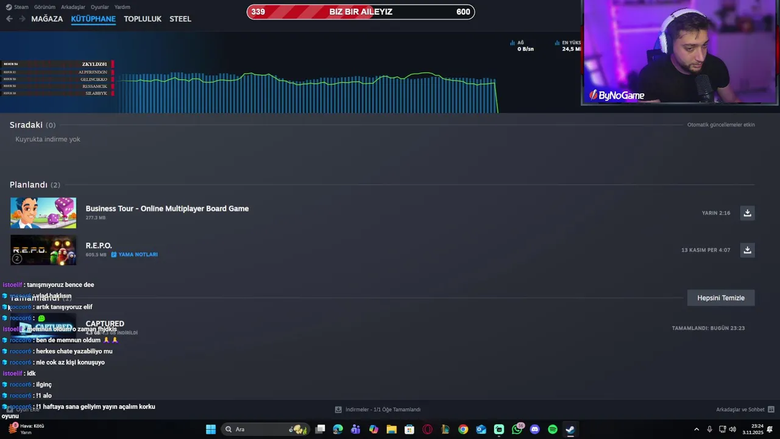Open Copilot from the taskbar
Screen dimensions: 780x439
pyautogui.click(x=374, y=429)
